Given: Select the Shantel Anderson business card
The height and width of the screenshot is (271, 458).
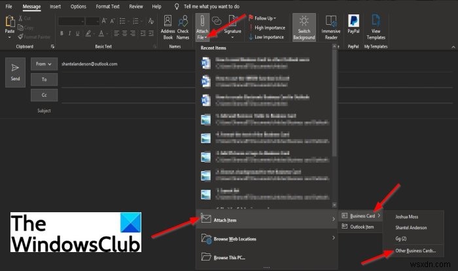Looking at the screenshot, I should pos(413,228).
